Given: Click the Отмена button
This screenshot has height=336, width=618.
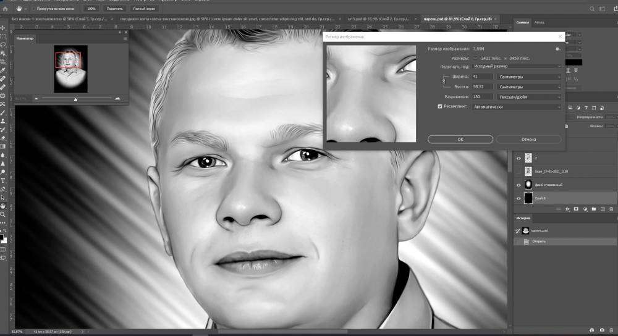Looking at the screenshot, I should click(528, 139).
